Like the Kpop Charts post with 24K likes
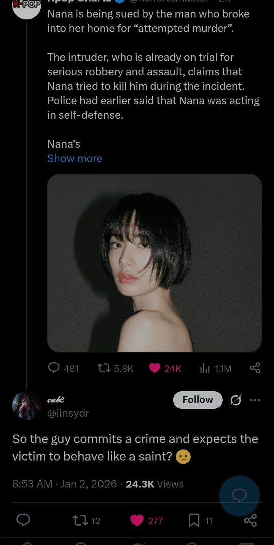This screenshot has width=274, height=545. (155, 368)
